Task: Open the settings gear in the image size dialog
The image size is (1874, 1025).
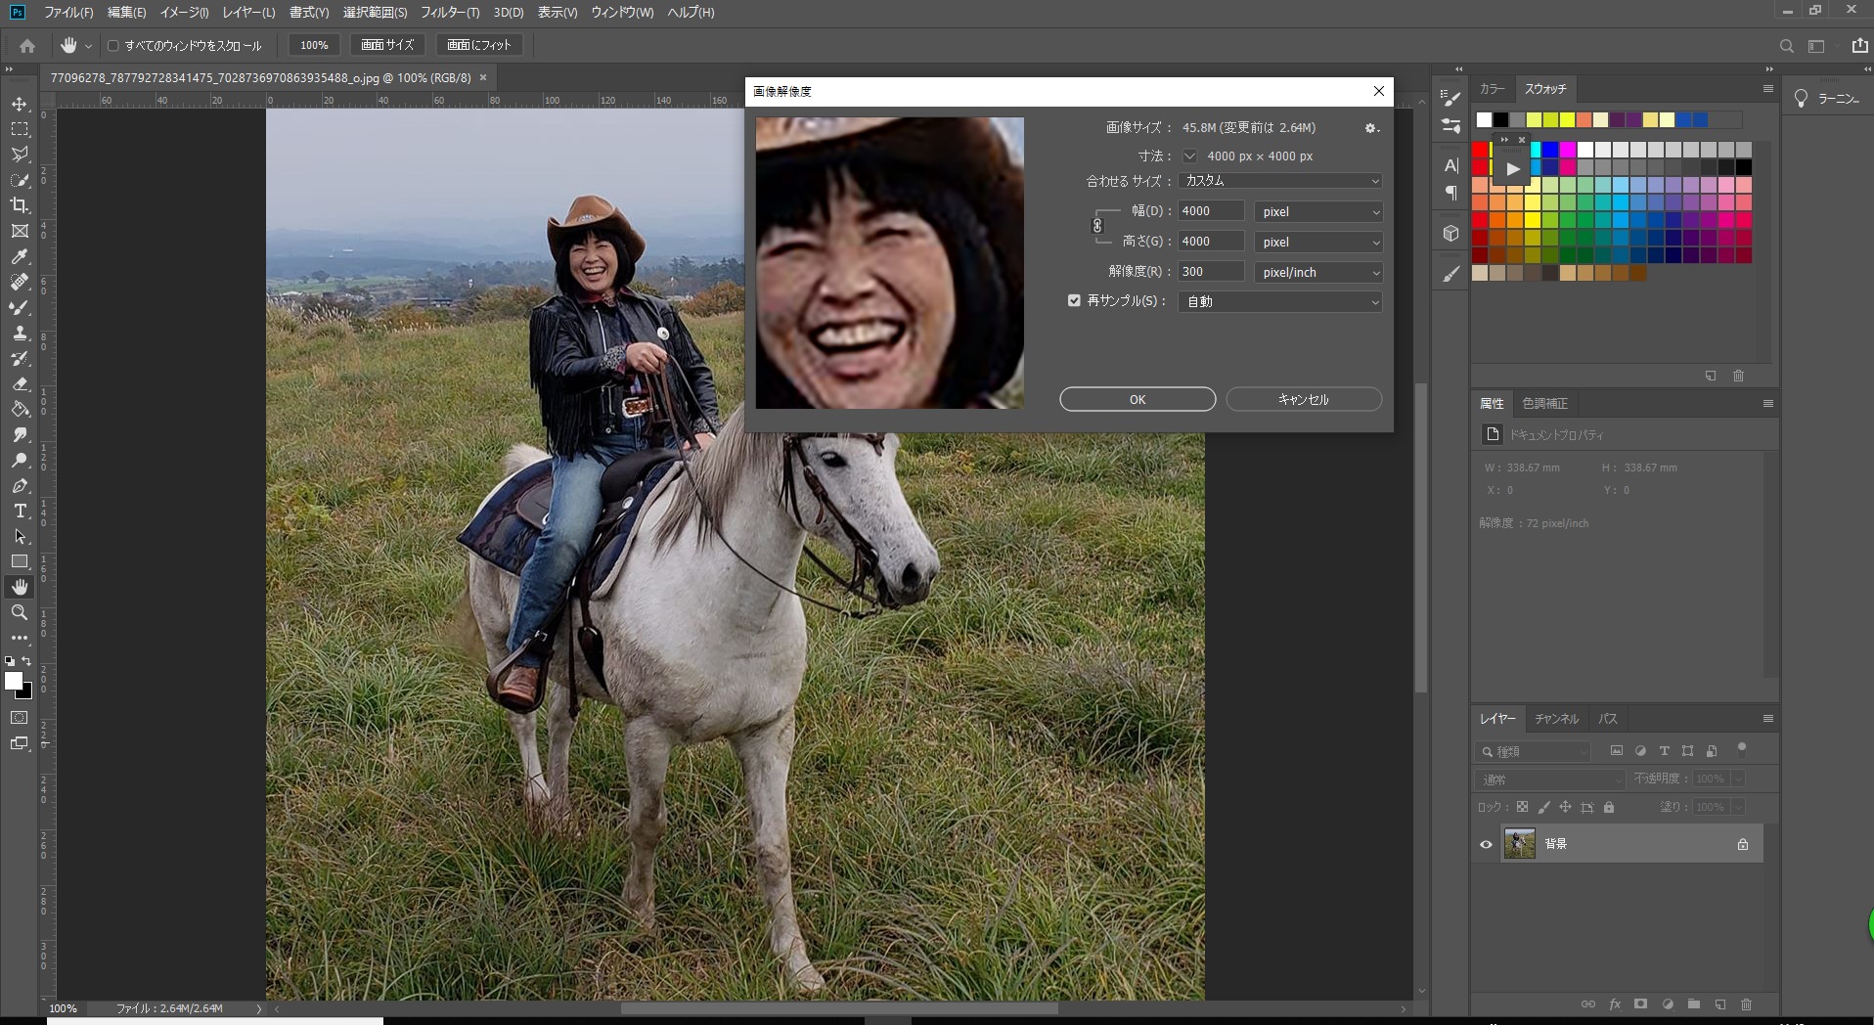Action: click(x=1371, y=128)
